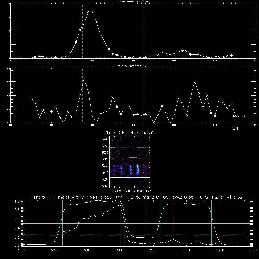The height and width of the screenshot is (259, 259).
Task: Click the 'ave2 0.550' value in stats line
Action: tap(184, 197)
